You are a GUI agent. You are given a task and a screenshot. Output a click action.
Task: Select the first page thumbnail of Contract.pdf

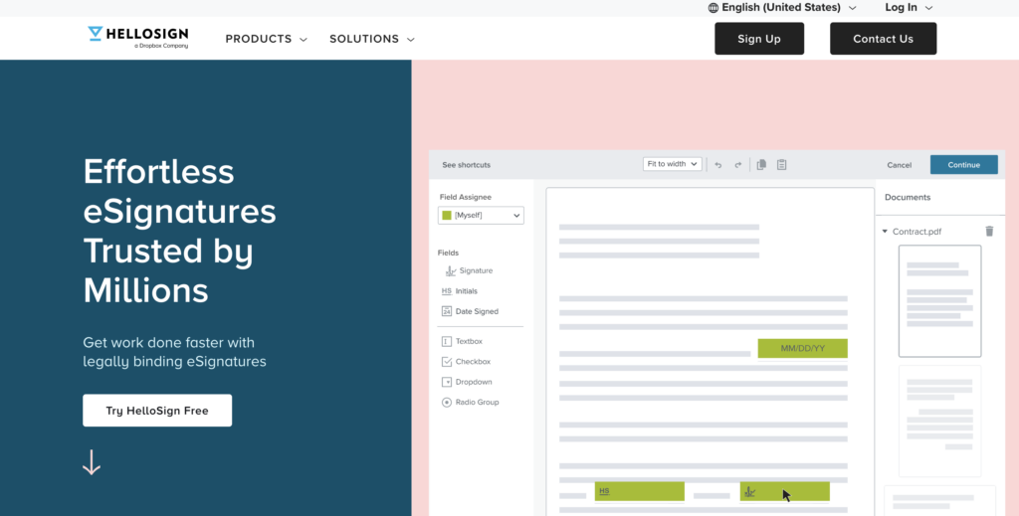(x=939, y=301)
